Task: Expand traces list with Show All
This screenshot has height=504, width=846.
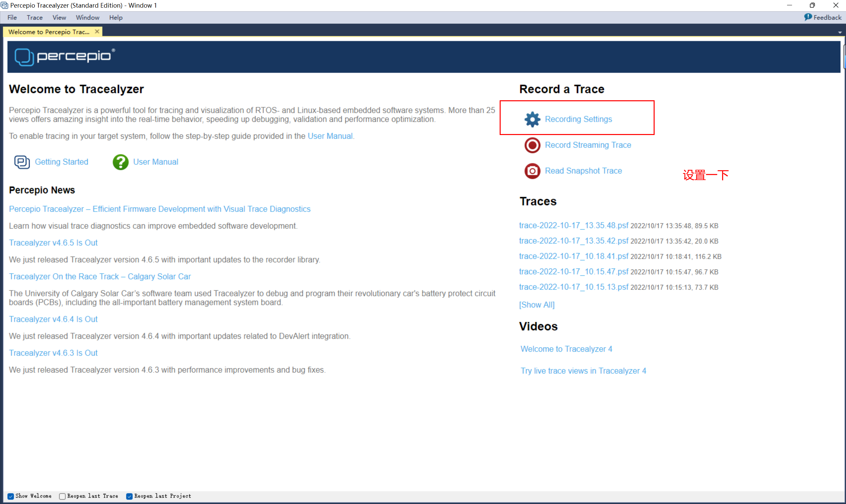Action: click(536, 305)
